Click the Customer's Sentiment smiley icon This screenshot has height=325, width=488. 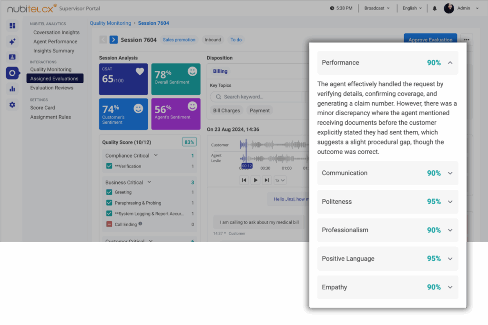point(138,108)
